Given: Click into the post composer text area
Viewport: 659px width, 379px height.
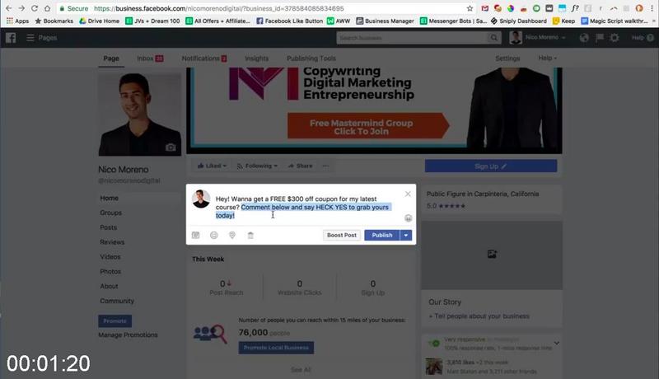Looking at the screenshot, I should [x=302, y=207].
